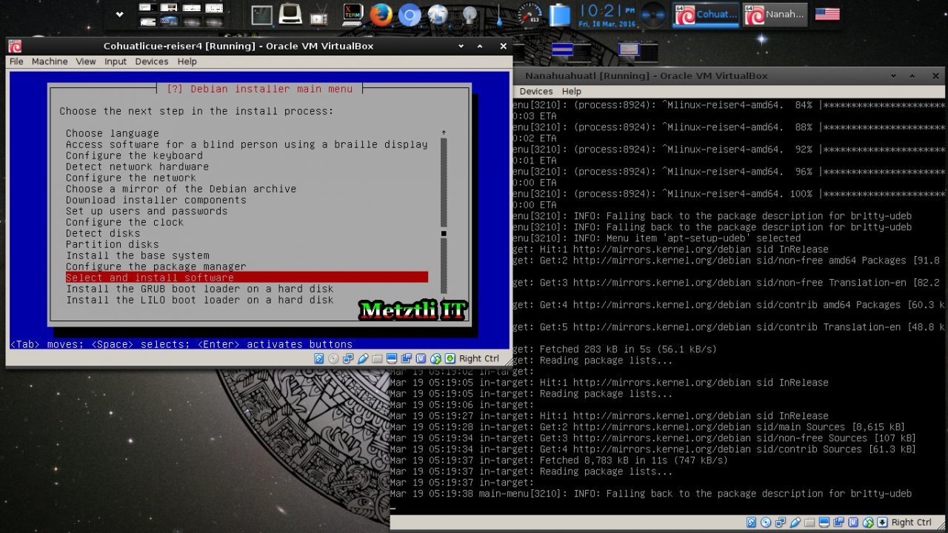Open the View menu
The height and width of the screenshot is (533, 948).
tap(86, 61)
